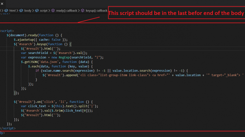Viewport: 245px width, 137px height.
Task: Click the $('#result').append line
Action: (x=143, y=75)
